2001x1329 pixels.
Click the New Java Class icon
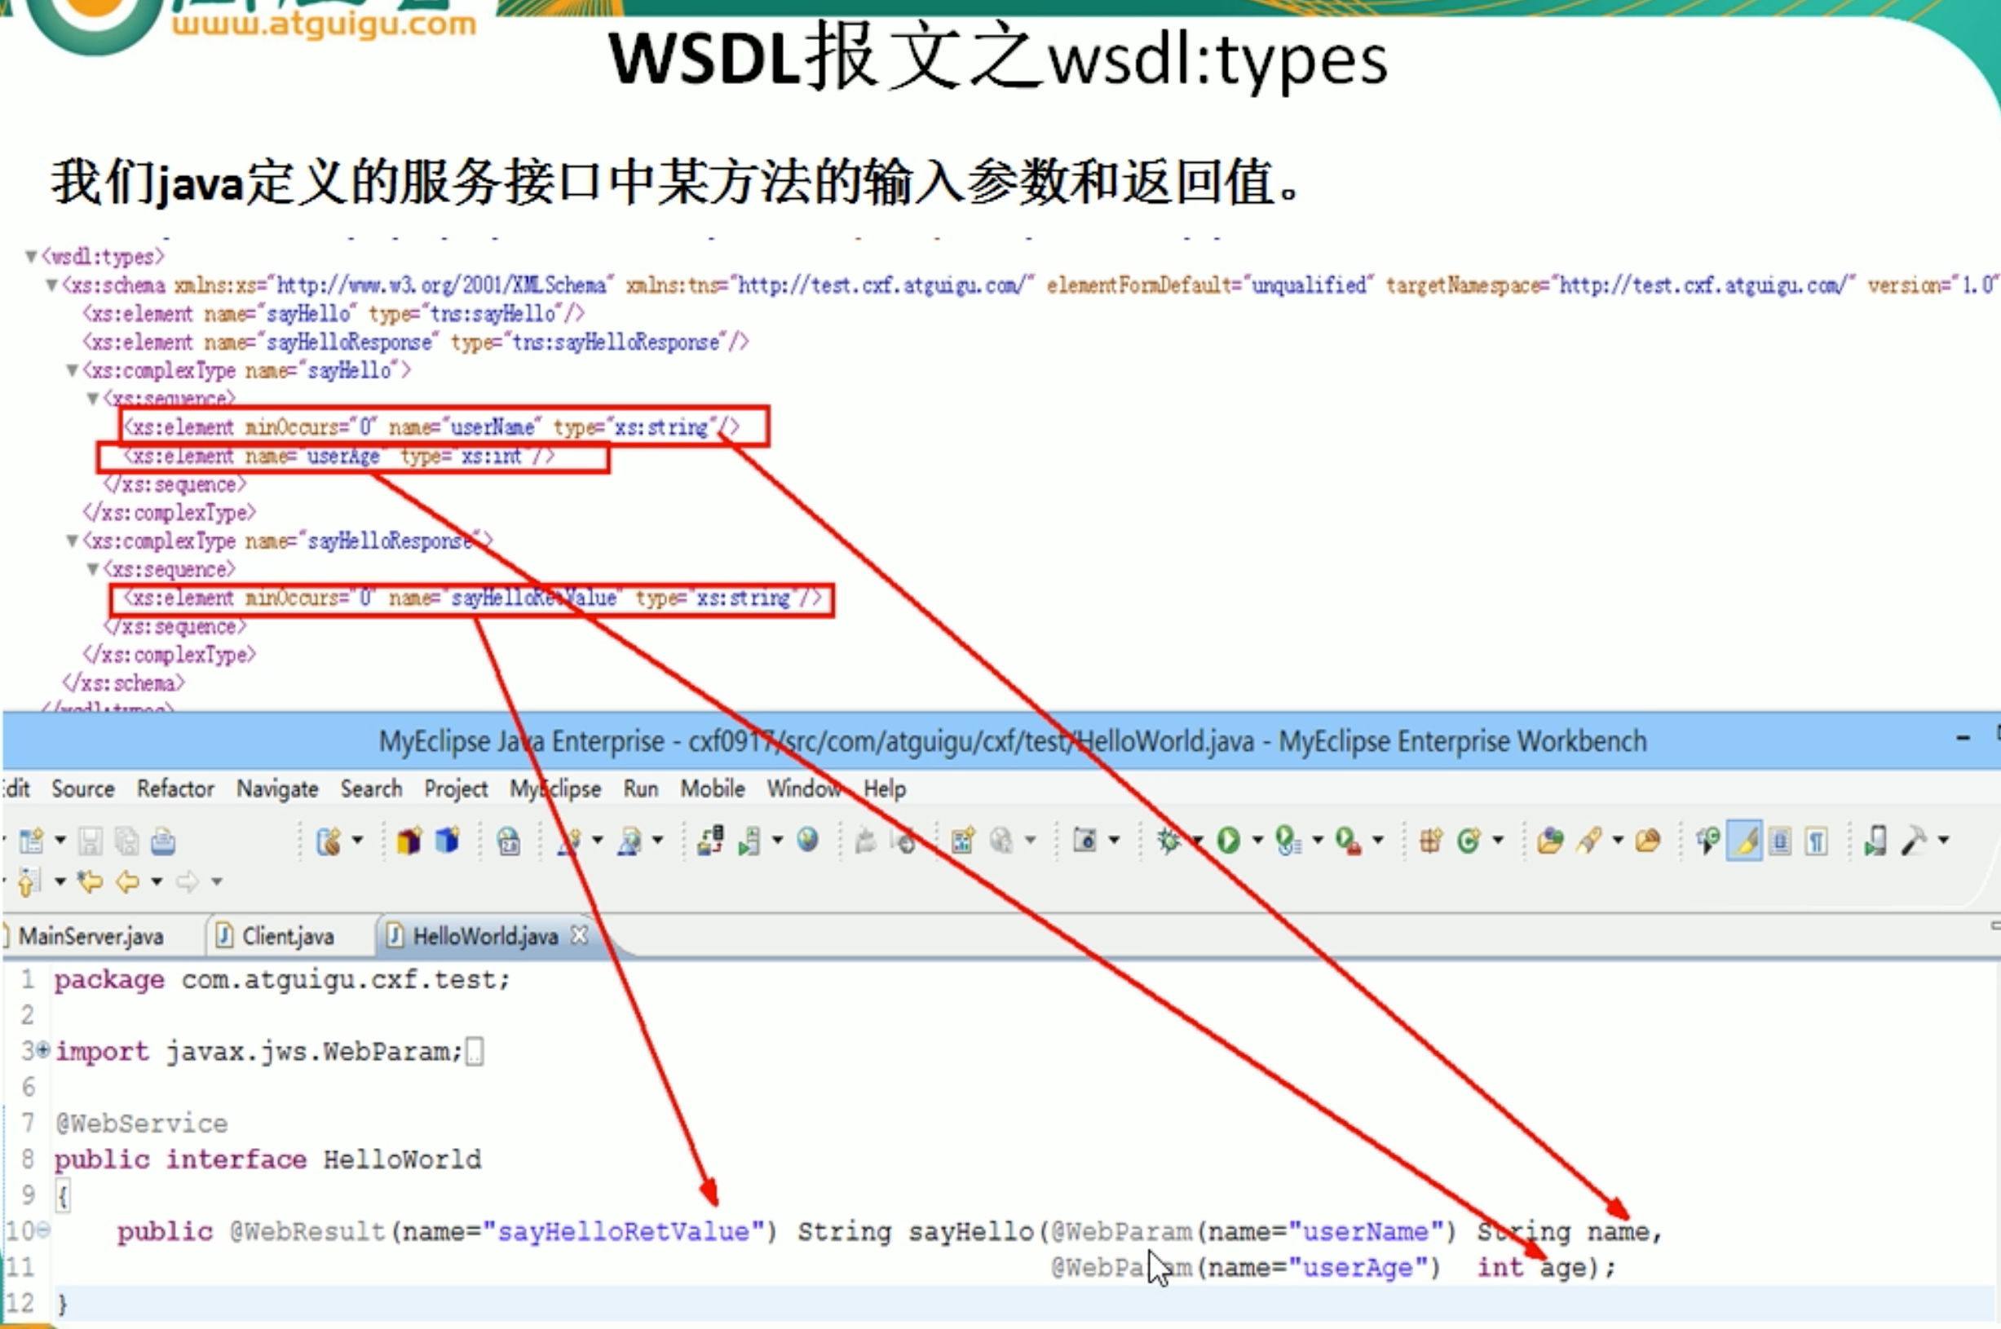pos(1468,840)
